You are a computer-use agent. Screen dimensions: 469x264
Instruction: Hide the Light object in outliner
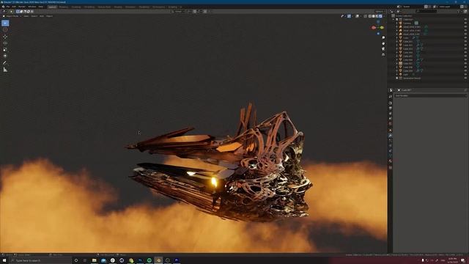tap(465, 74)
